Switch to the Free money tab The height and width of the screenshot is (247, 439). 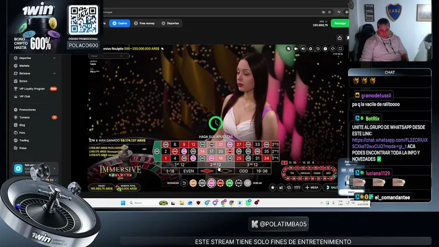coord(145,23)
